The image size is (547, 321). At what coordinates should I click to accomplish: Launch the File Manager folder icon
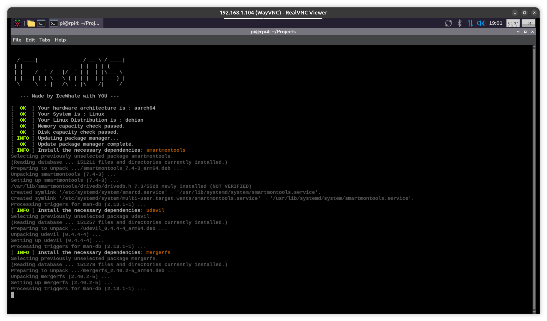(x=31, y=23)
